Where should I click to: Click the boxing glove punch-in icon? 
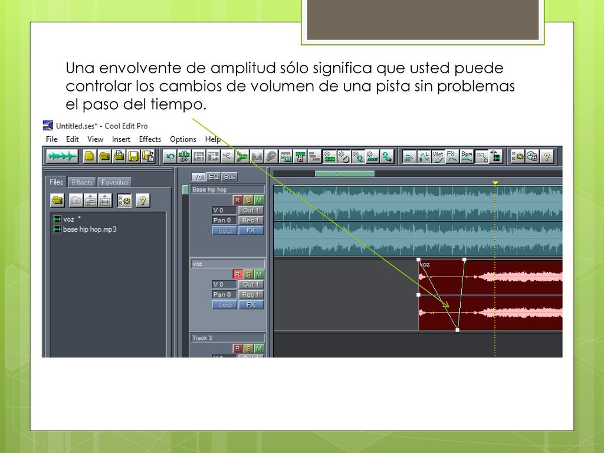(271, 156)
